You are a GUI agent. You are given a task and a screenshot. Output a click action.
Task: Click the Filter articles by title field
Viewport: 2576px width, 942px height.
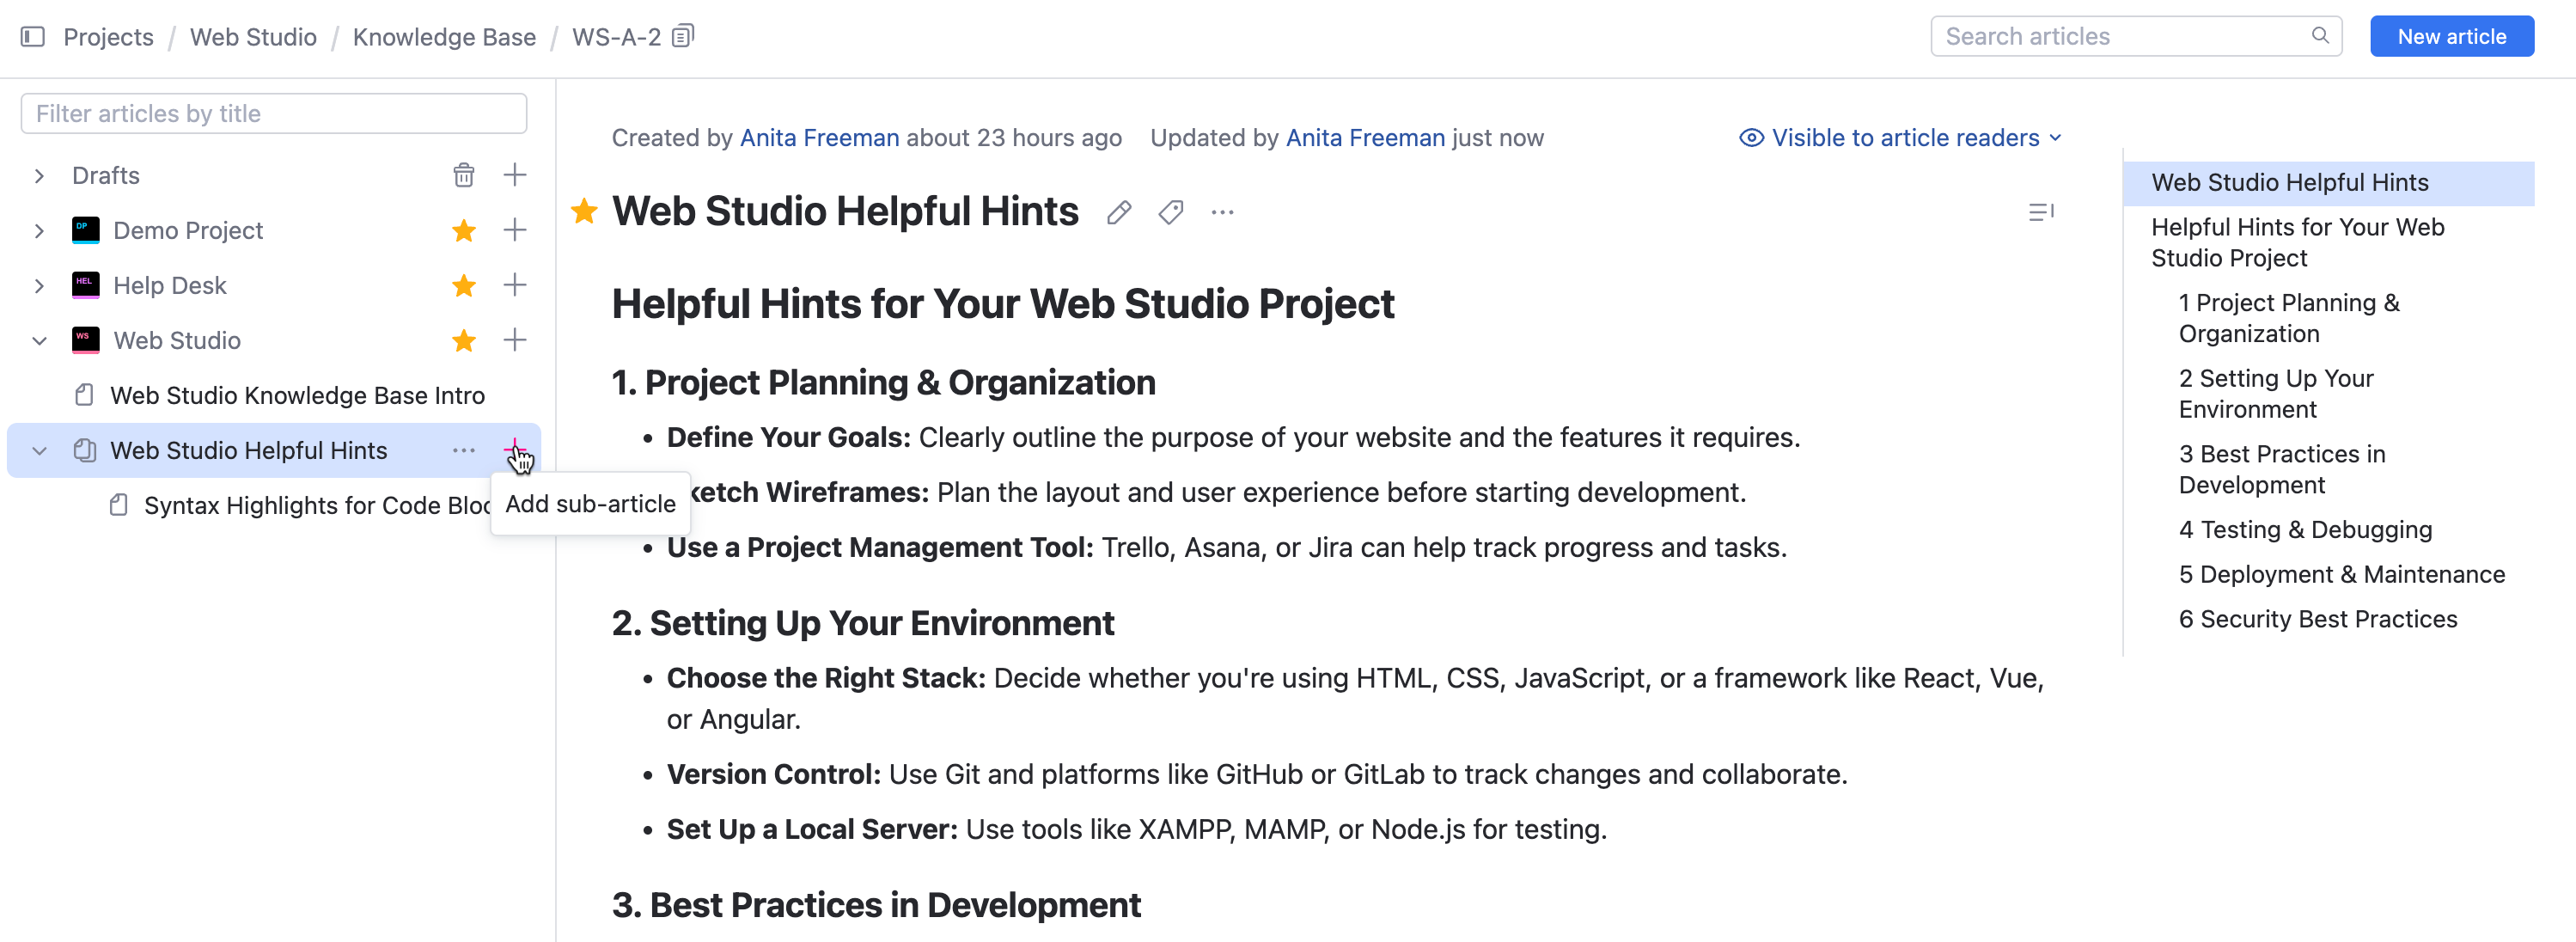tap(273, 114)
